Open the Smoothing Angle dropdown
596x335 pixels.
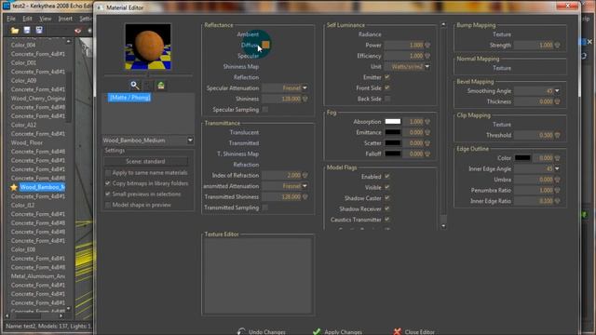click(557, 91)
